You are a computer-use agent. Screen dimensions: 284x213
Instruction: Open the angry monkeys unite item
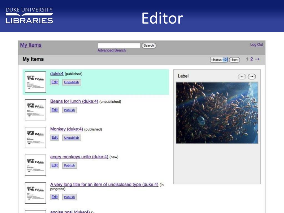click(x=79, y=157)
